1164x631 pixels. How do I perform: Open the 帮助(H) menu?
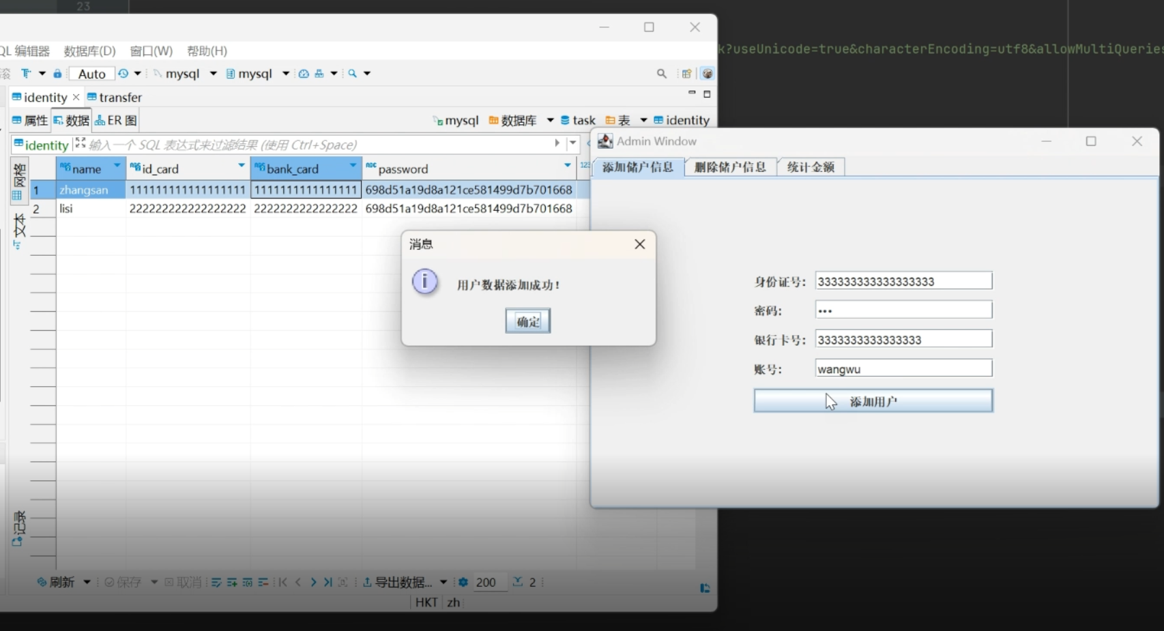(x=207, y=50)
